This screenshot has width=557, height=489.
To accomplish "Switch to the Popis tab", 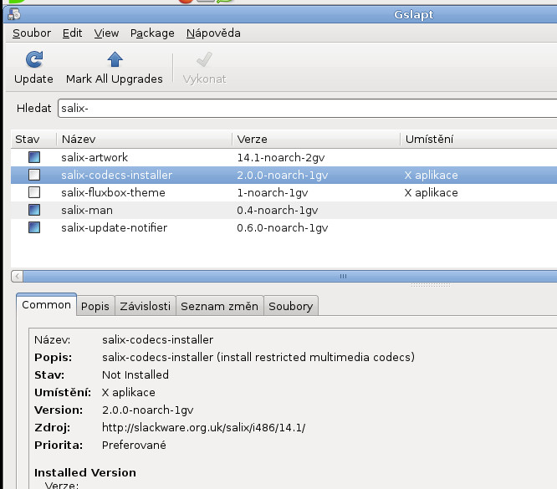I will [95, 306].
